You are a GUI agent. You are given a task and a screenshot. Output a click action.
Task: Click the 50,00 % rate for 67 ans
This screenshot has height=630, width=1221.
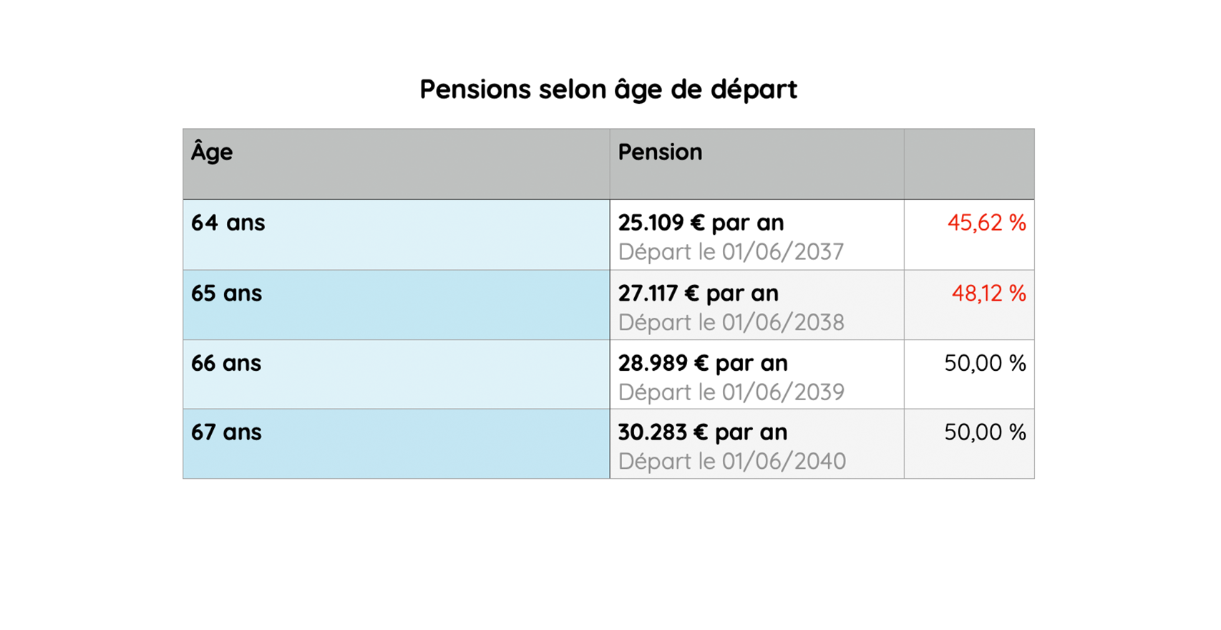pyautogui.click(x=985, y=432)
